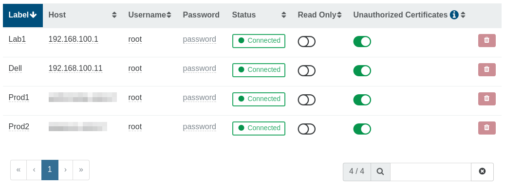This screenshot has width=505, height=188.
Task: Delete the Dell server entry
Action: point(486,70)
